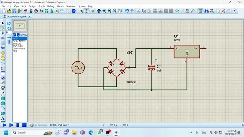244x137 pixels.
Task: Open the No Messages status indicator
Action: pyautogui.click(x=38, y=125)
